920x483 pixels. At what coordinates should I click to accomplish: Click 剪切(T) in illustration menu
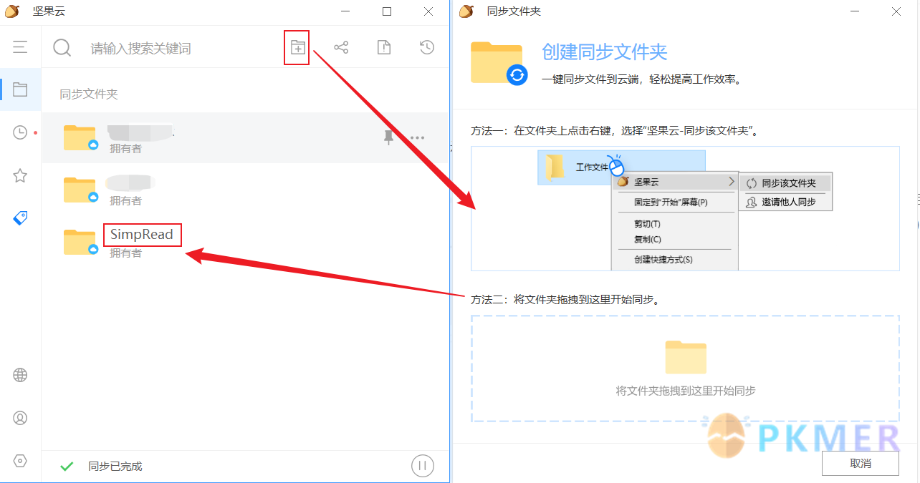tap(648, 224)
